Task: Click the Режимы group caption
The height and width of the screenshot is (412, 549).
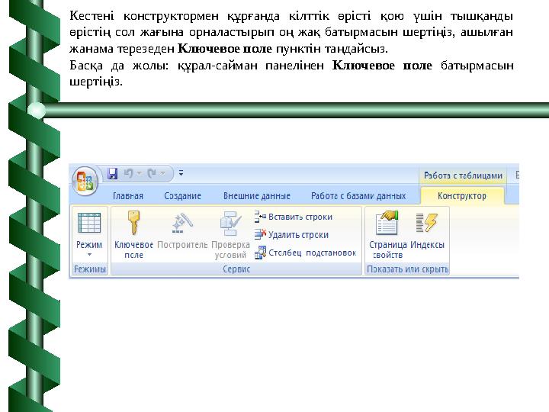Action: [90, 269]
